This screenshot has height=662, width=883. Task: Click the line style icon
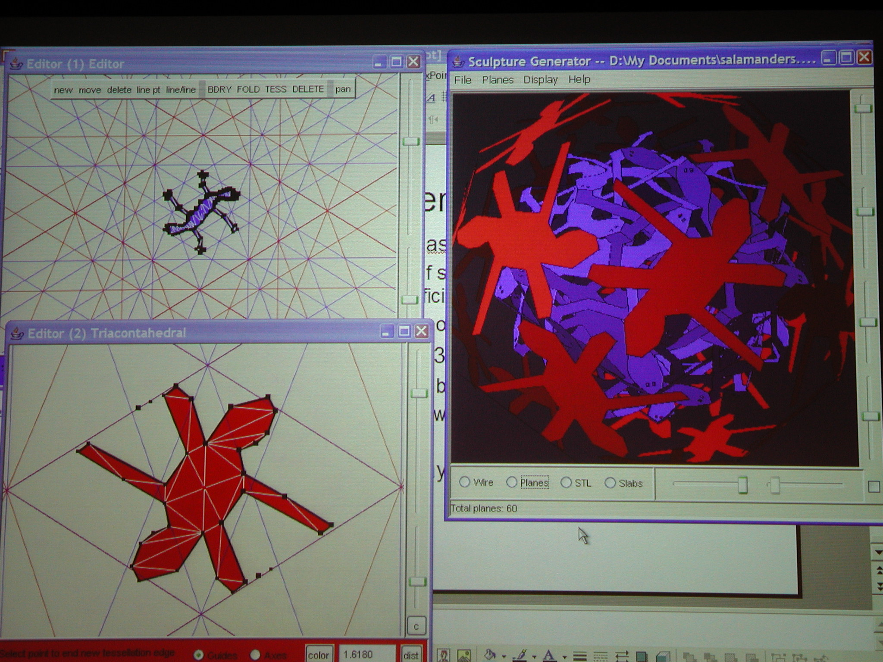tap(579, 656)
